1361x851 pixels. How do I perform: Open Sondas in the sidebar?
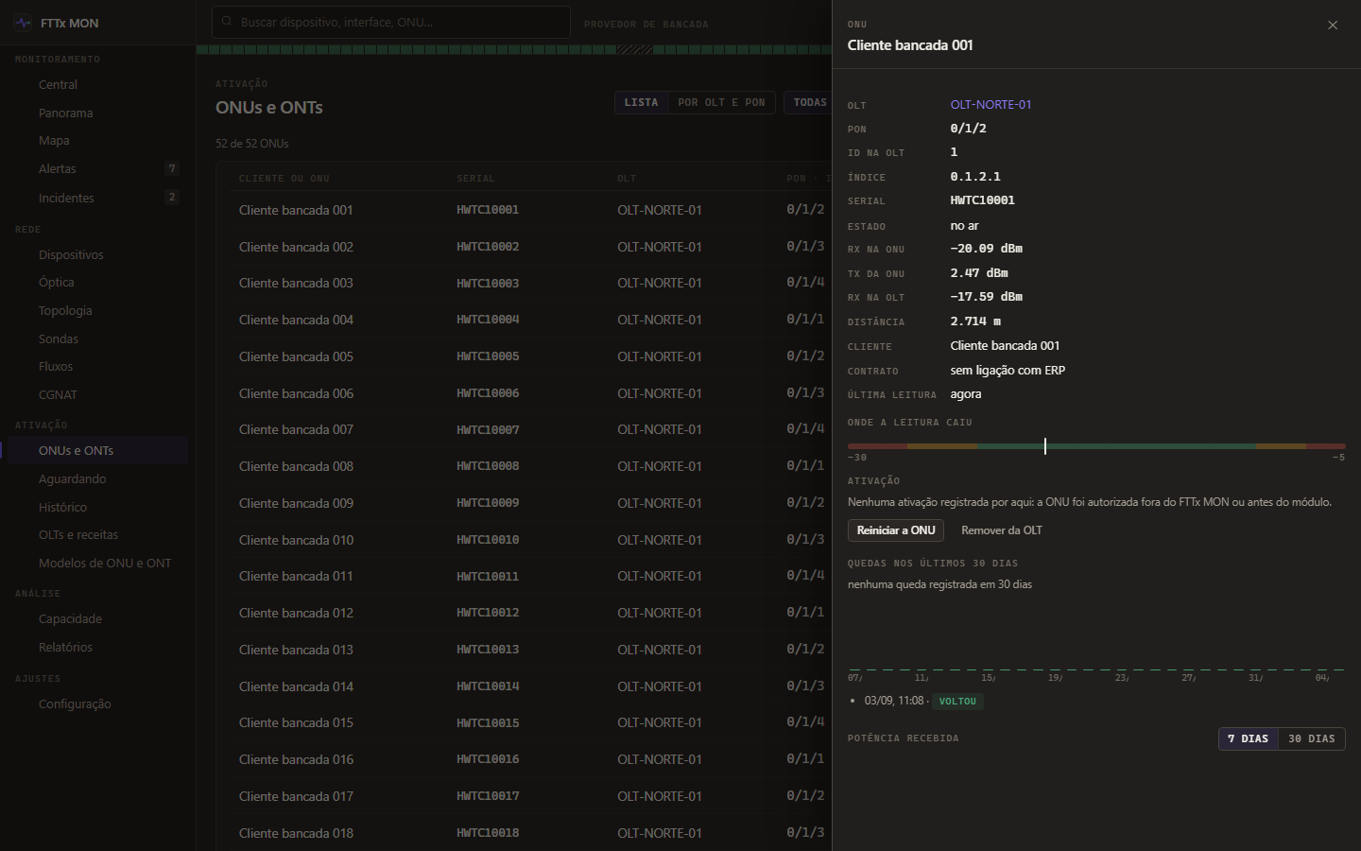point(98,339)
